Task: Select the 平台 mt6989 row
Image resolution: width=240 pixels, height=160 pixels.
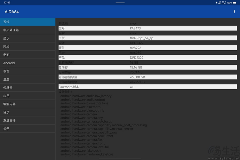Action: coord(148,53)
